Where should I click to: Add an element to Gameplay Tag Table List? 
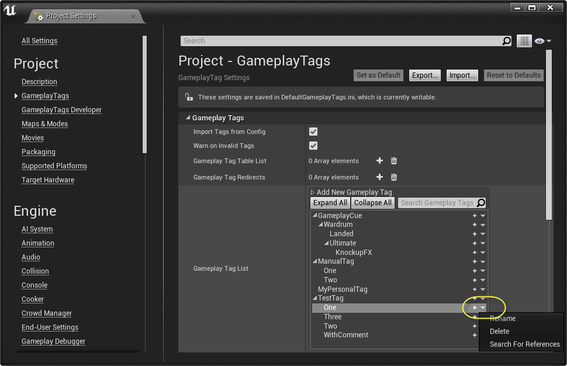(x=379, y=161)
